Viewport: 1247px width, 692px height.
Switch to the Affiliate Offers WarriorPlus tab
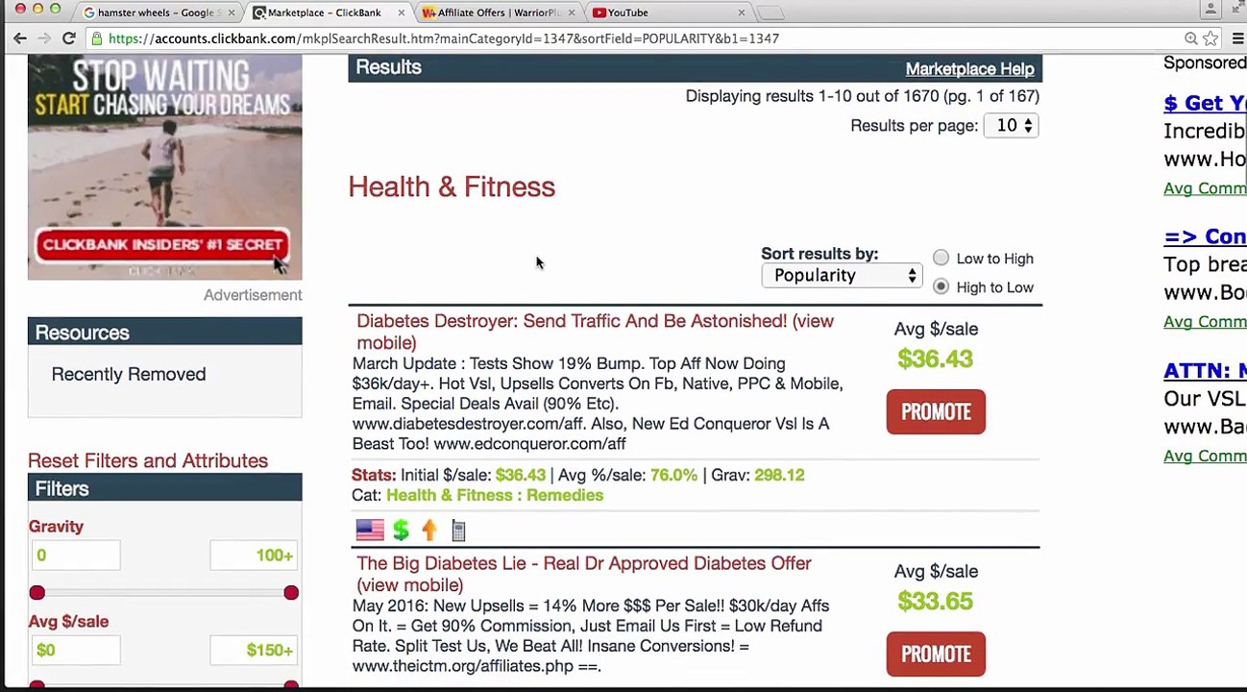500,12
